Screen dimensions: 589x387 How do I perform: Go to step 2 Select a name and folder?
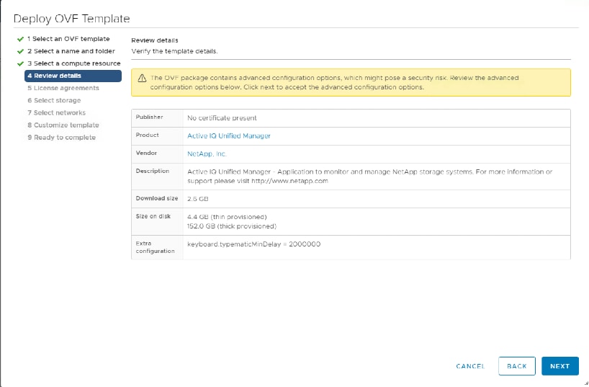point(71,51)
